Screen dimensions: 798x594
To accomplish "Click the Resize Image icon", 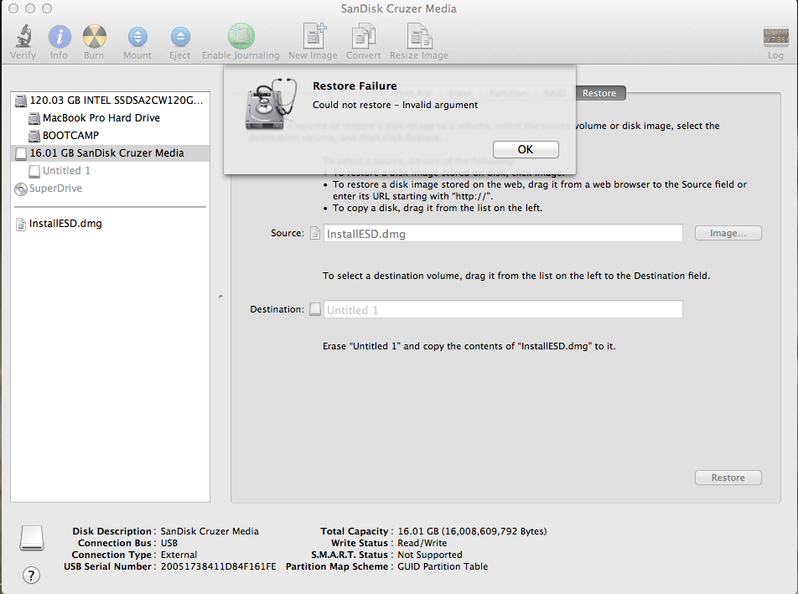I will coord(419,37).
